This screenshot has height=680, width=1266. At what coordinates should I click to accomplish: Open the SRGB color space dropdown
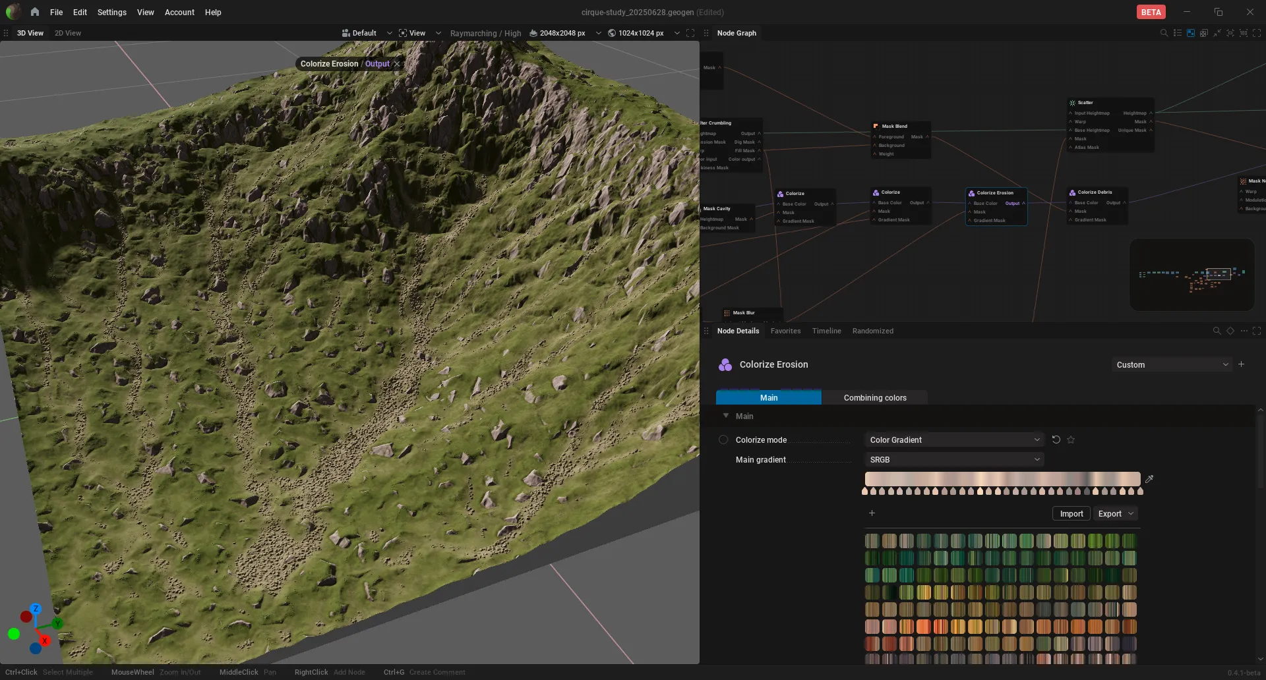pyautogui.click(x=954, y=459)
